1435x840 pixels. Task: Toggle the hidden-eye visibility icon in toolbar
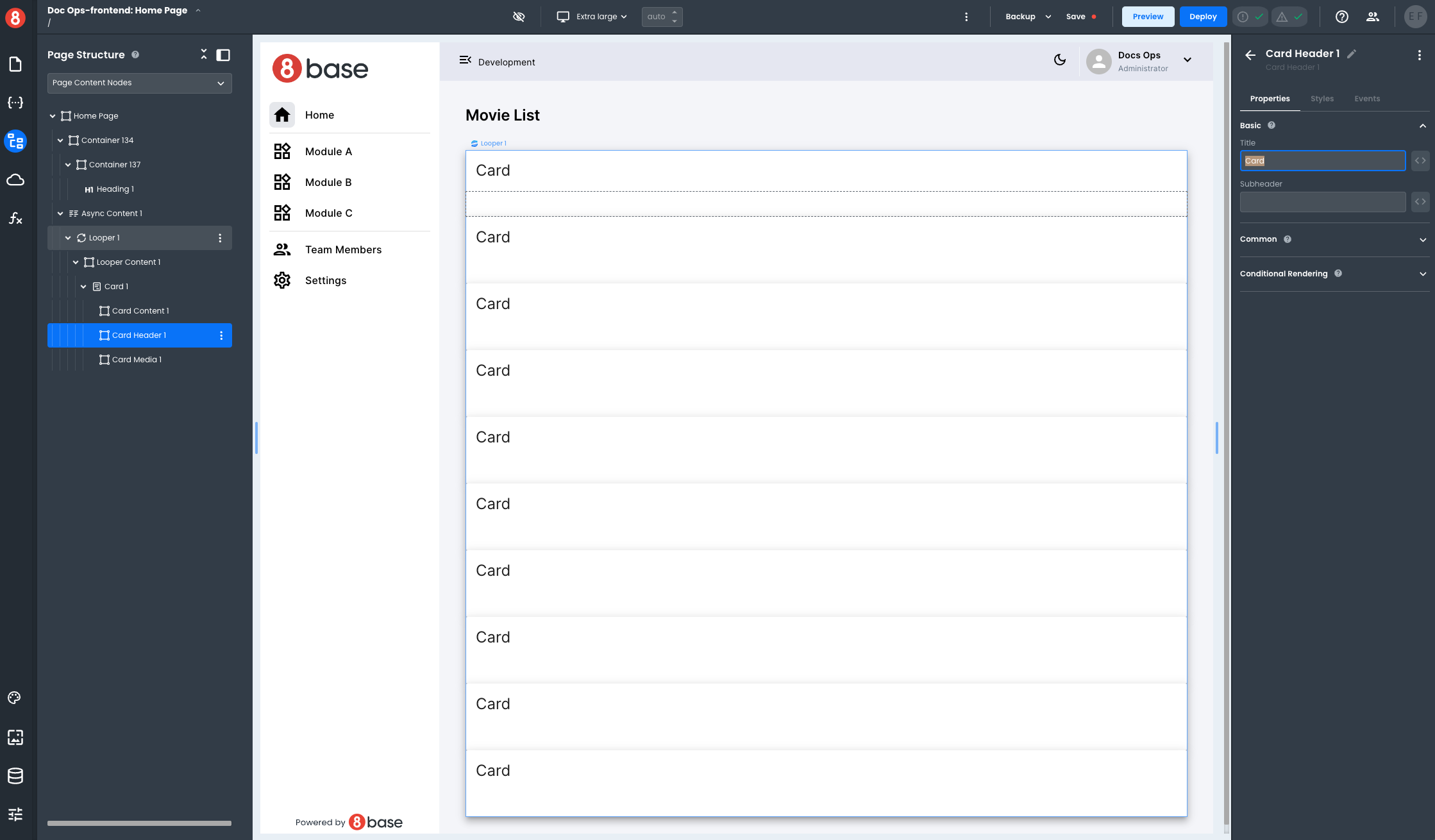coord(519,17)
